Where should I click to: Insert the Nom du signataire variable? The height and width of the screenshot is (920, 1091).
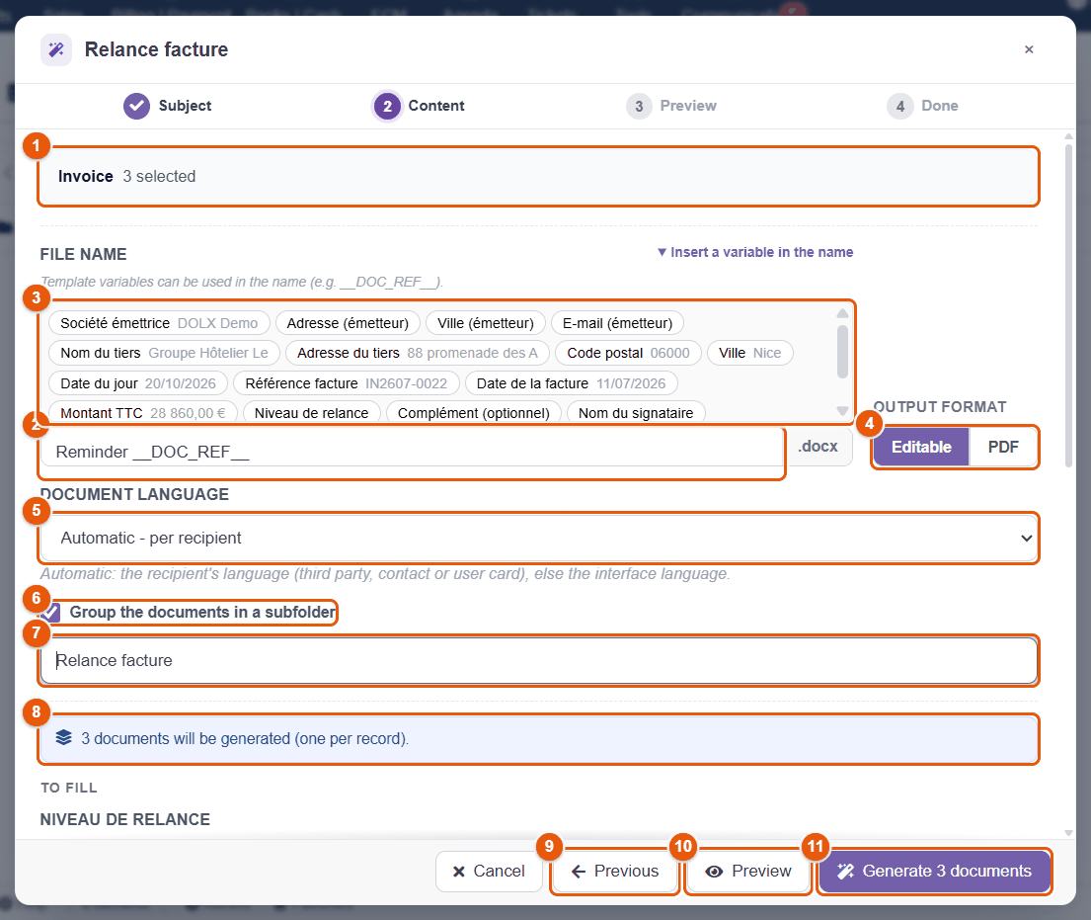click(636, 412)
